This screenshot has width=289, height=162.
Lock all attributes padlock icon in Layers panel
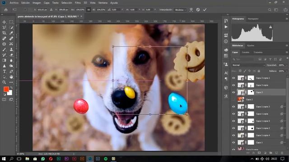click(259, 71)
